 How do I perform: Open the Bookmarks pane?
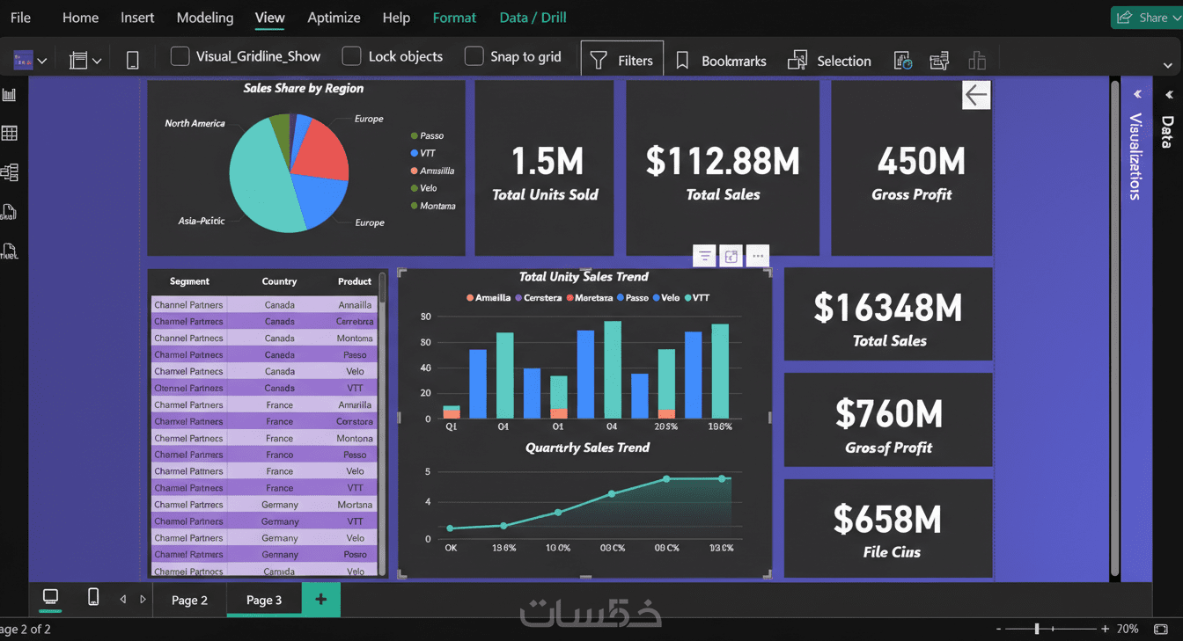click(721, 61)
